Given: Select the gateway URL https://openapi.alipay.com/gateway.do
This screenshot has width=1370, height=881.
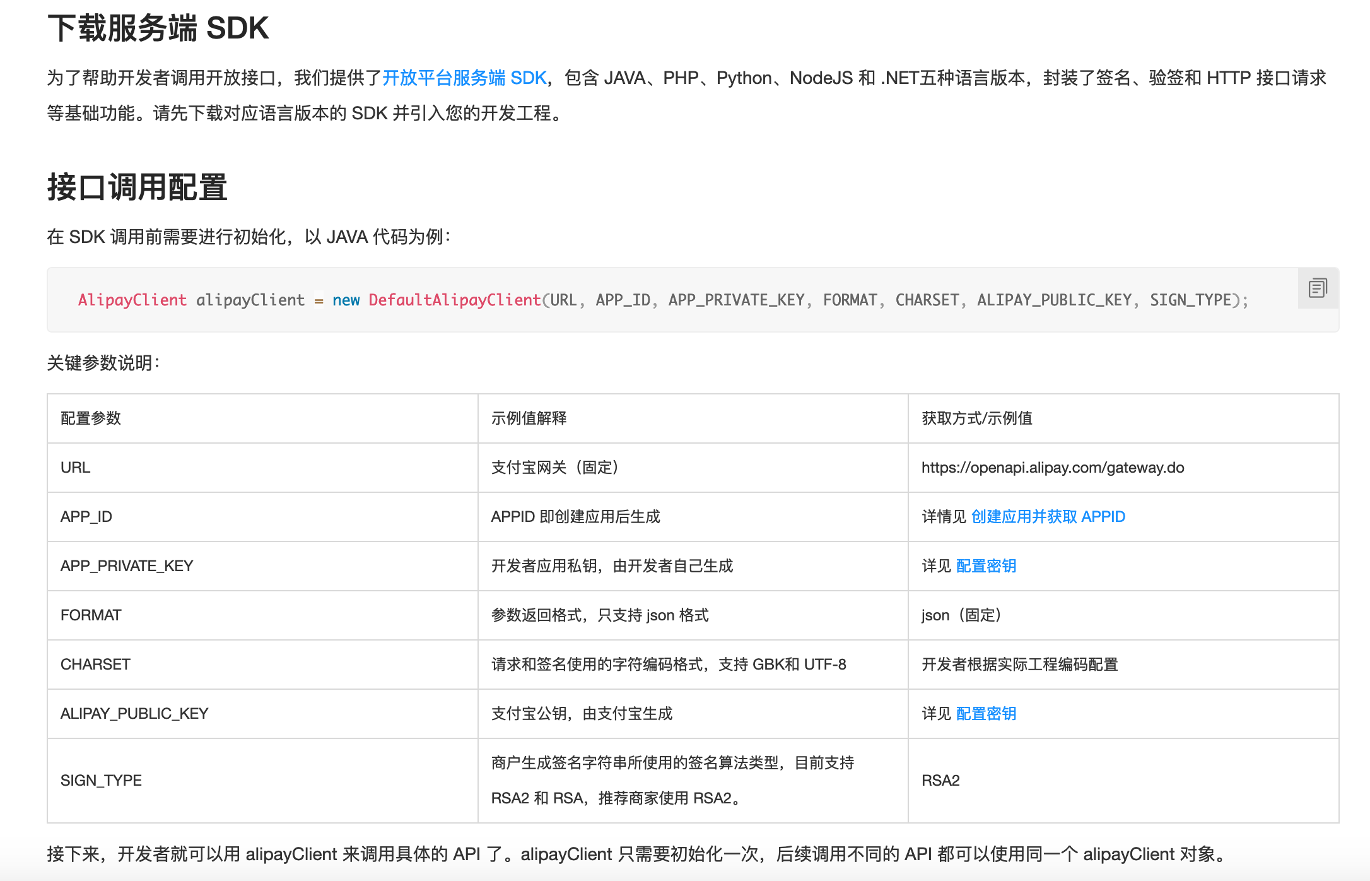Looking at the screenshot, I should (x=1052, y=468).
